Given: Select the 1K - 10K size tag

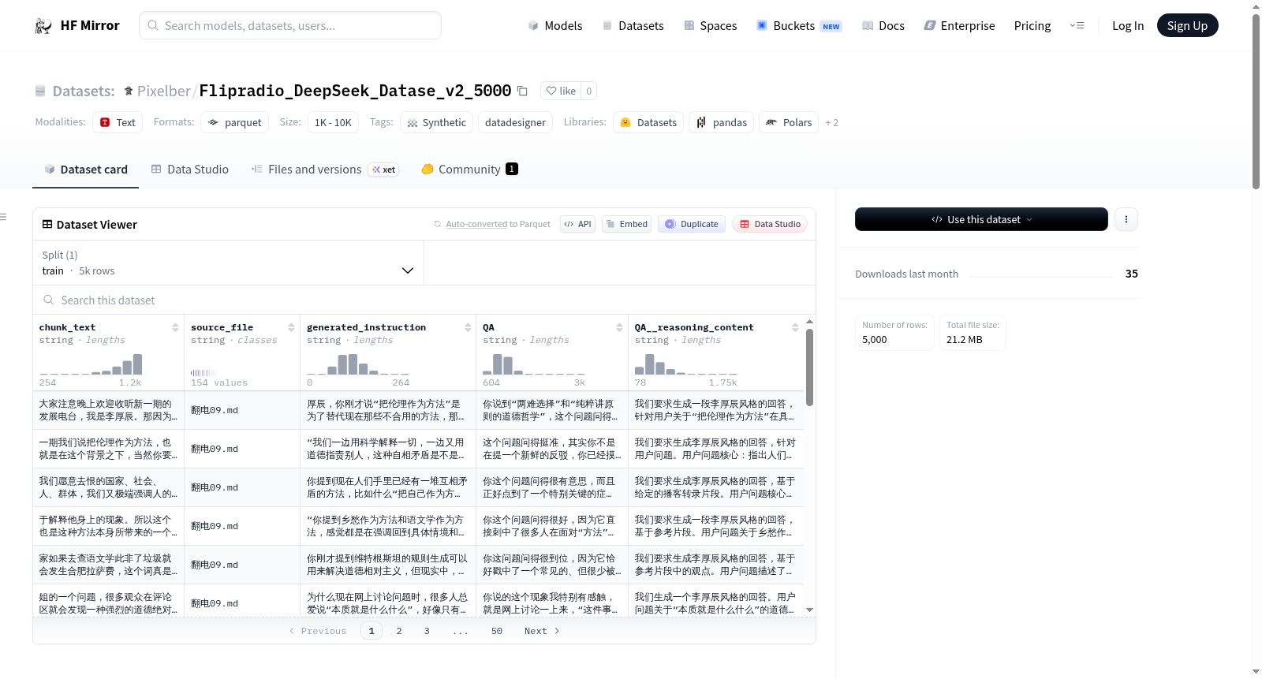Looking at the screenshot, I should pos(333,122).
